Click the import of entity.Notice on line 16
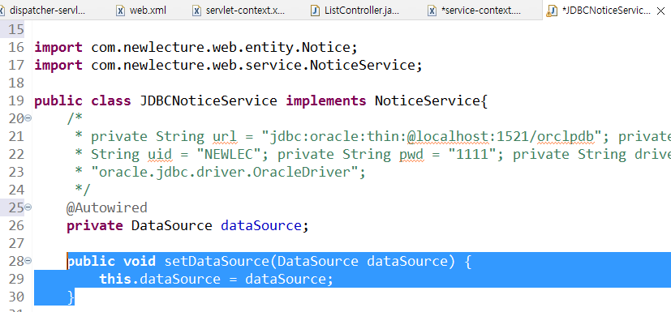This screenshot has height=312, width=671. coord(196,48)
